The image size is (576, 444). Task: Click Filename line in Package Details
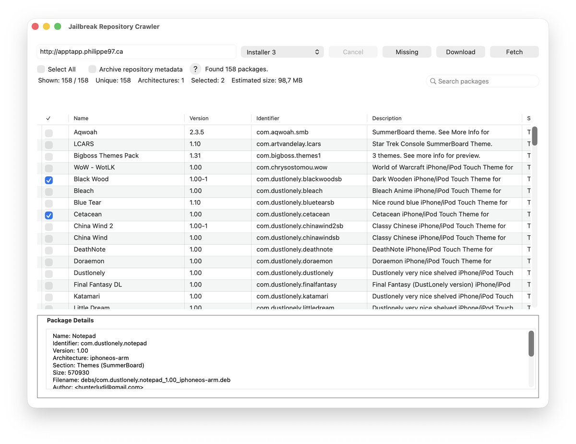pyautogui.click(x=142, y=380)
